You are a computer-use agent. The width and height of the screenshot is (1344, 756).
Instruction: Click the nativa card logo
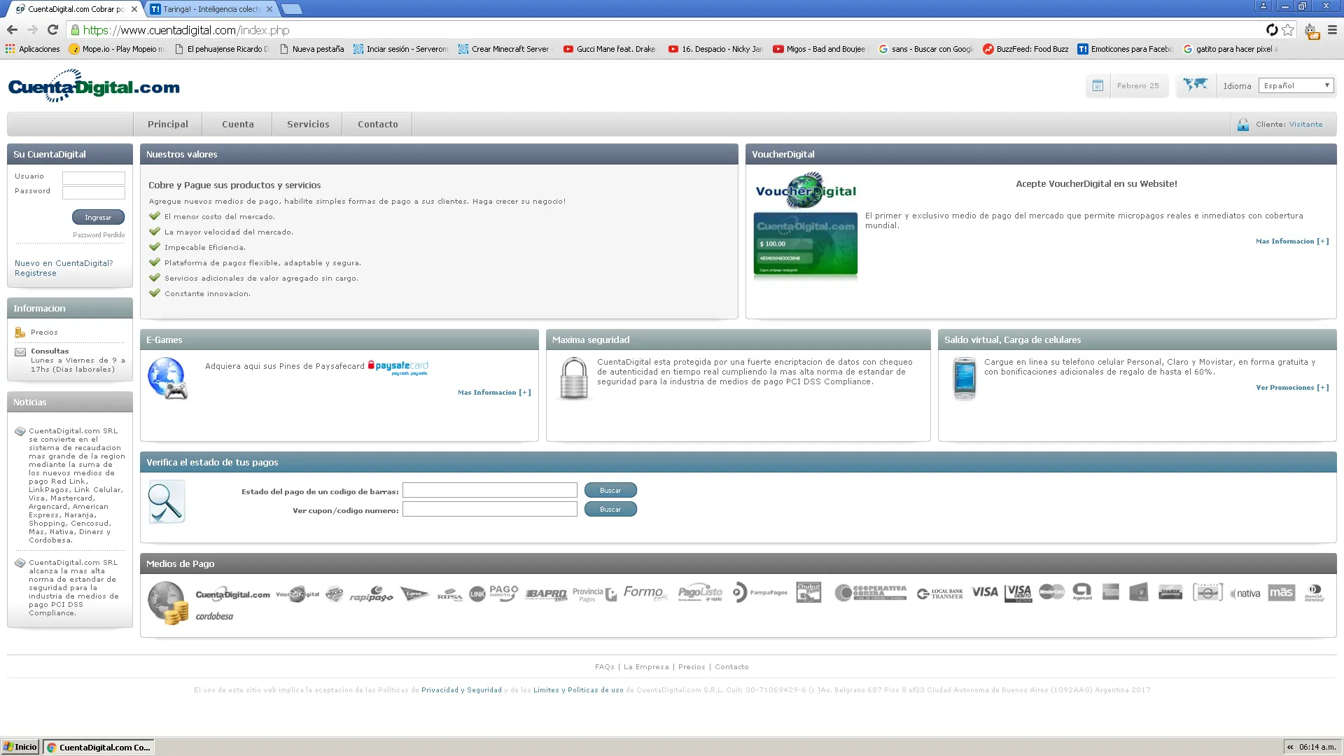(x=1245, y=594)
